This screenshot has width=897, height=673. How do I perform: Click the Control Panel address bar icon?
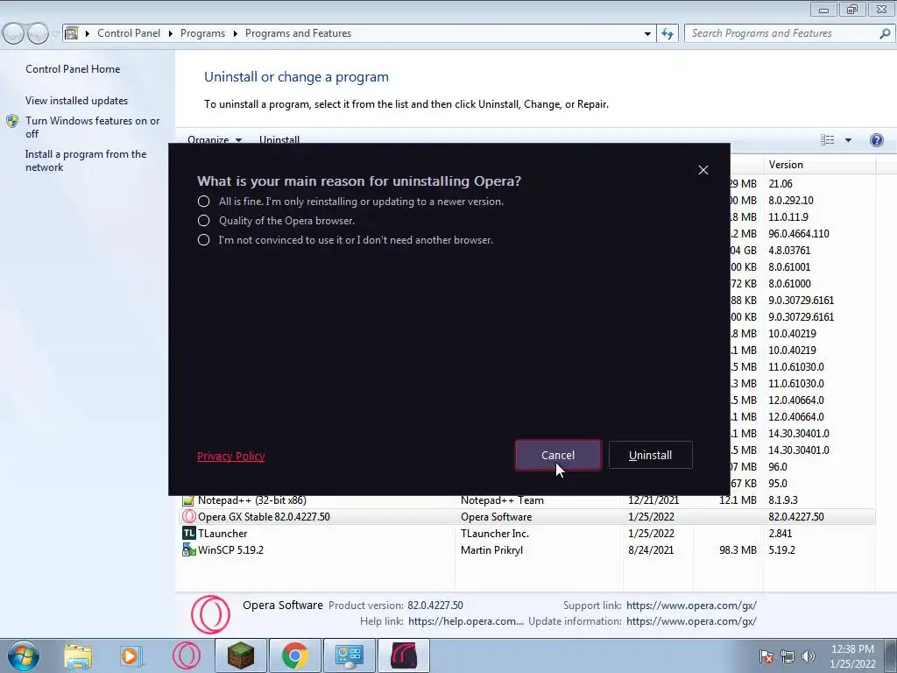72,33
